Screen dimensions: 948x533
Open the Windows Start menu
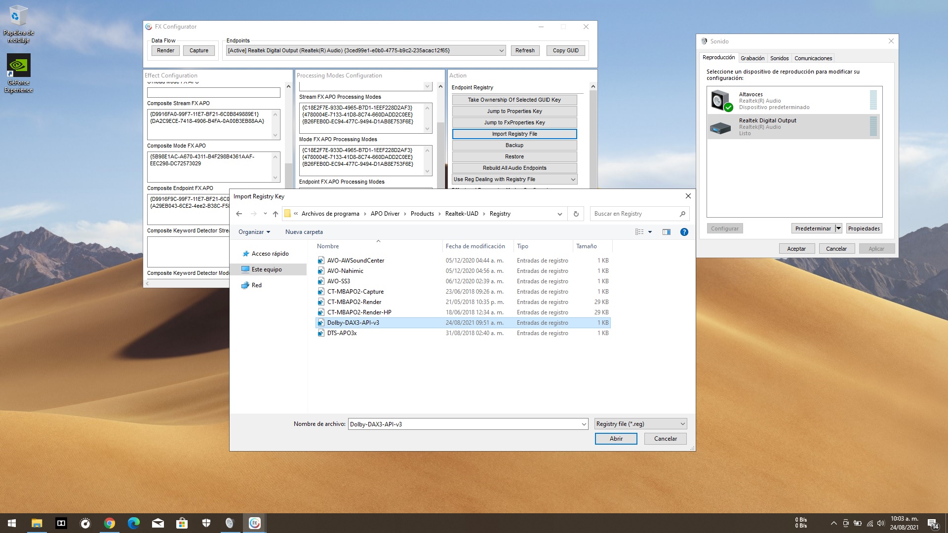tap(12, 523)
